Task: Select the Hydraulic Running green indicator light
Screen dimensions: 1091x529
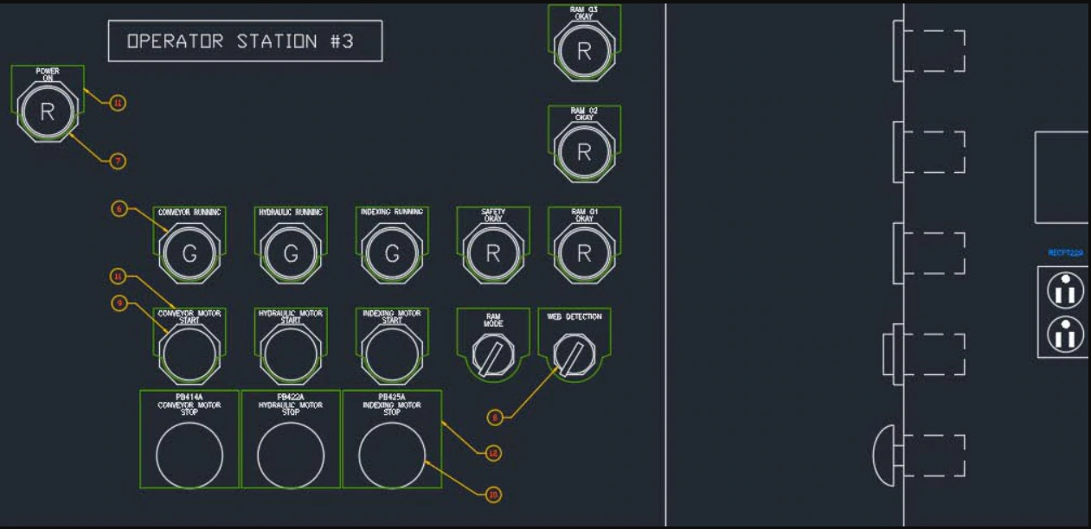Action: tap(291, 253)
